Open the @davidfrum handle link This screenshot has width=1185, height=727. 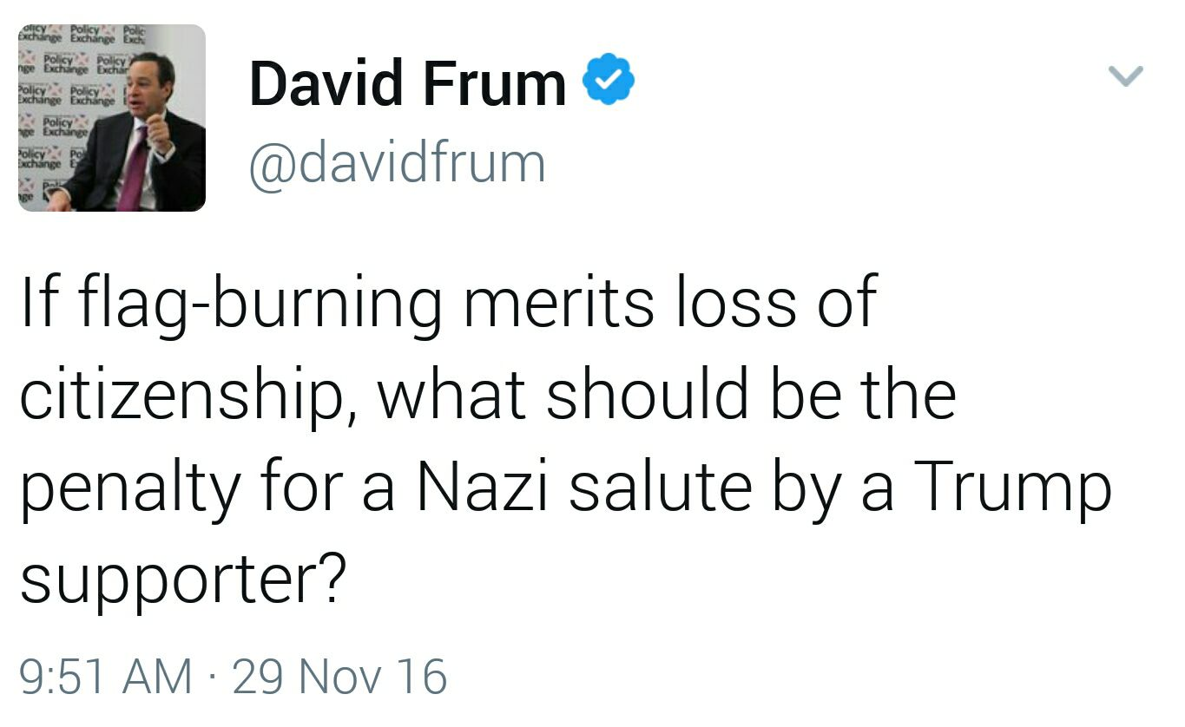coord(398,162)
